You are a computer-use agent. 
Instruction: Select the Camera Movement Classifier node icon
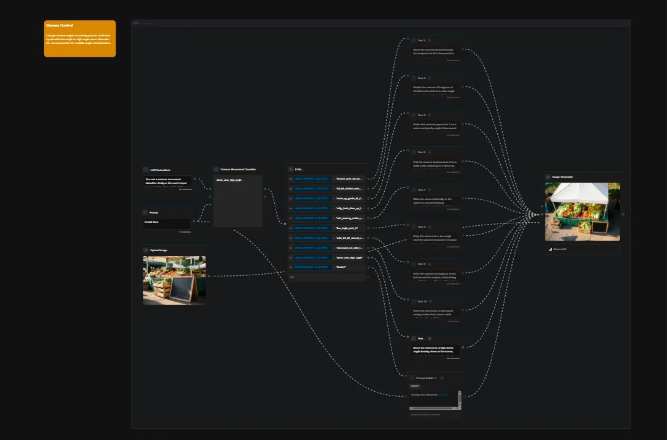[216, 170]
